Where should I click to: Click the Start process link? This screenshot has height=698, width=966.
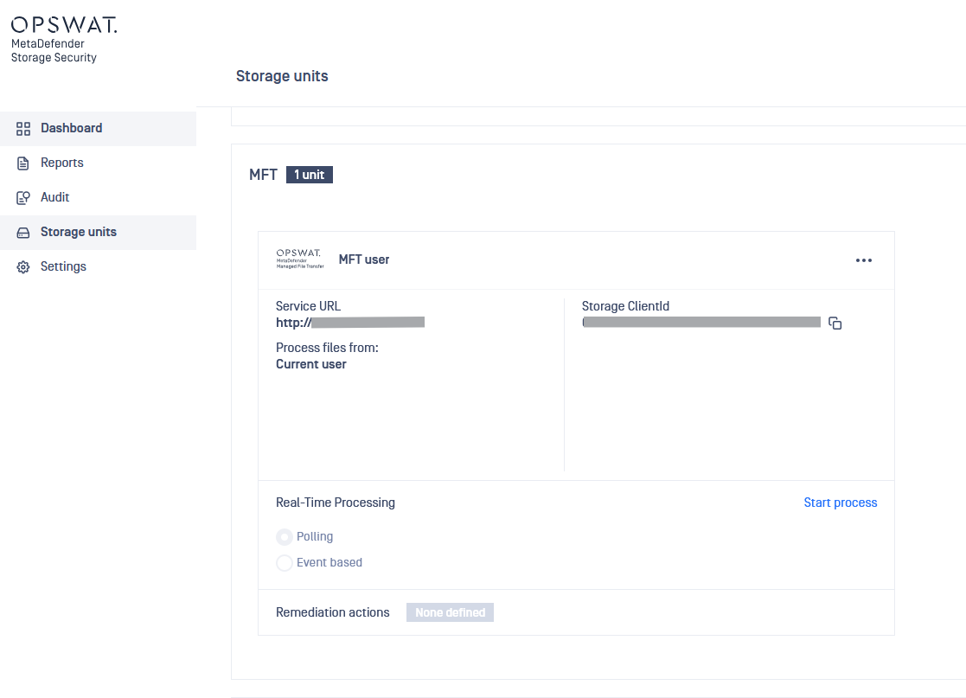(841, 503)
